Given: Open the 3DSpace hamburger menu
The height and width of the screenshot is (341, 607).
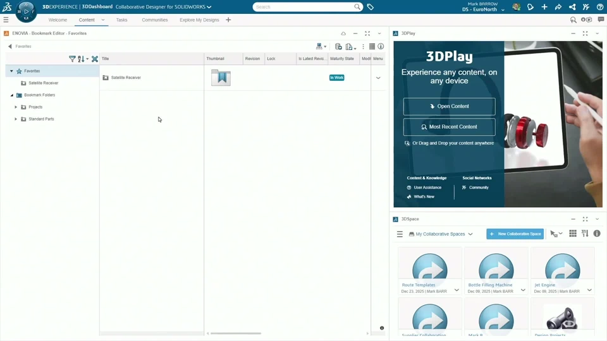Looking at the screenshot, I should [x=400, y=234].
